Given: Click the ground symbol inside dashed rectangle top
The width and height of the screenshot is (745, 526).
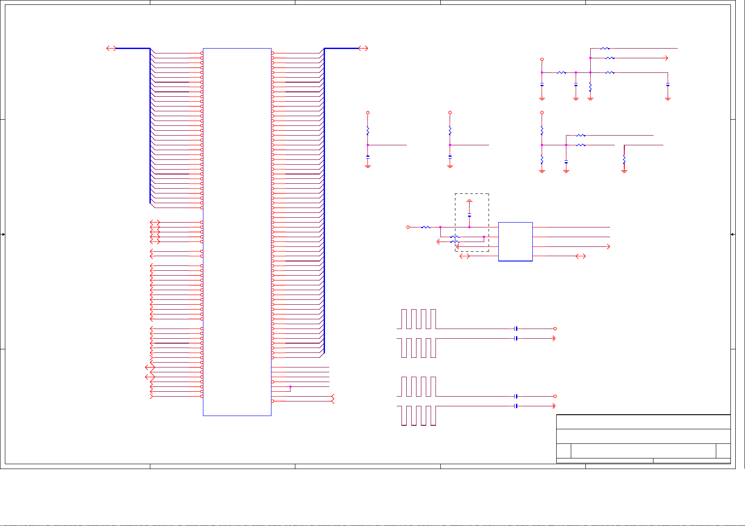Looking at the screenshot, I should click(470, 201).
